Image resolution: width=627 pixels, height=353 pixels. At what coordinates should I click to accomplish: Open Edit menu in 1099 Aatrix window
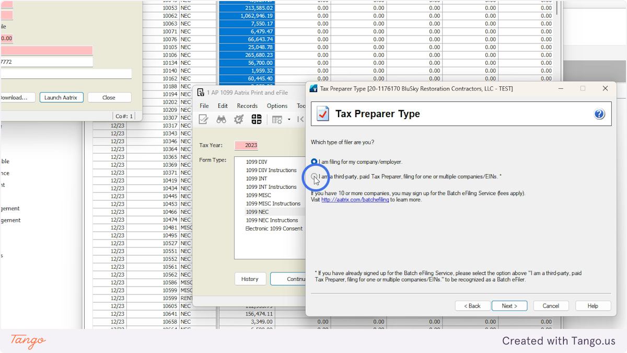[x=223, y=106]
